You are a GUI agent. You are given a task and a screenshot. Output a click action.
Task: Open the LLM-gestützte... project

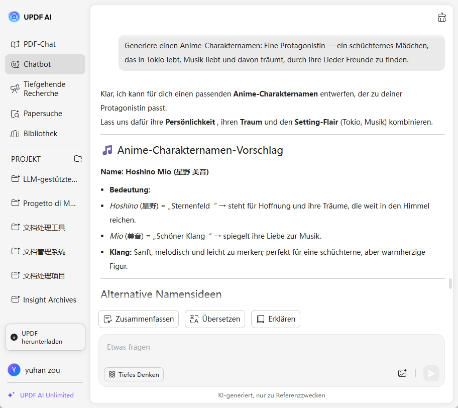click(45, 179)
